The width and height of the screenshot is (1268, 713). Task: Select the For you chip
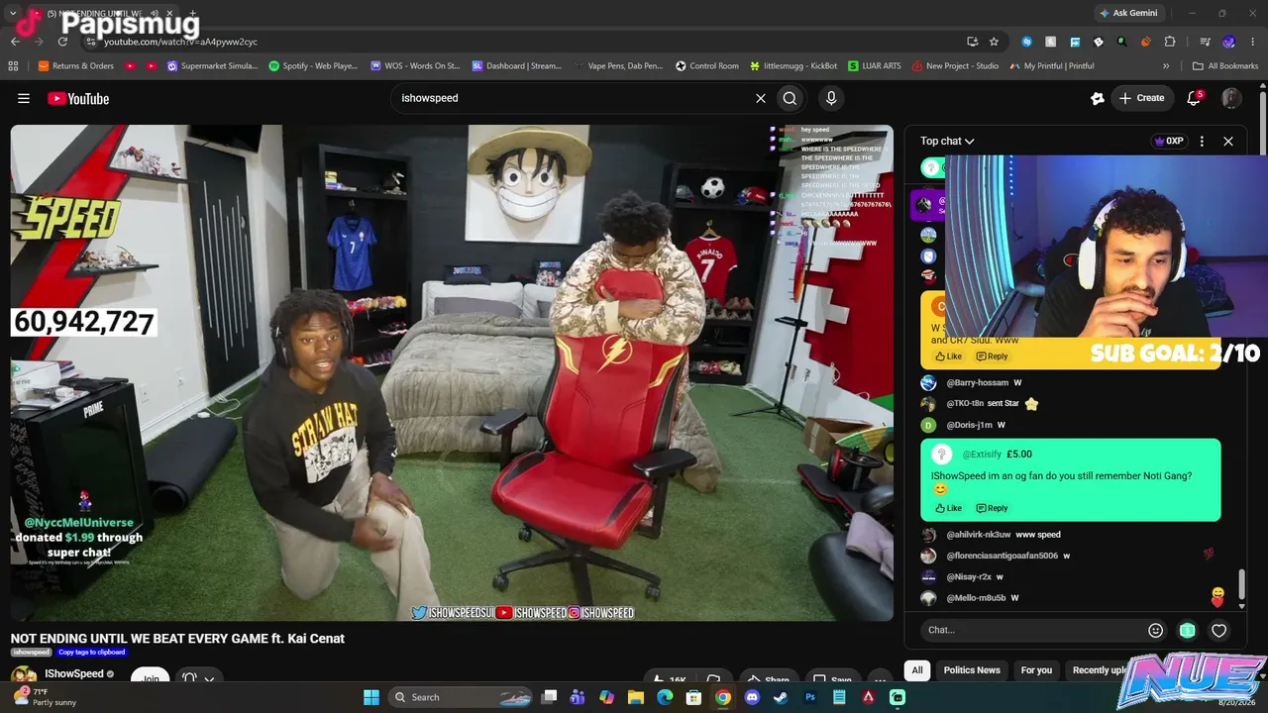click(1036, 670)
